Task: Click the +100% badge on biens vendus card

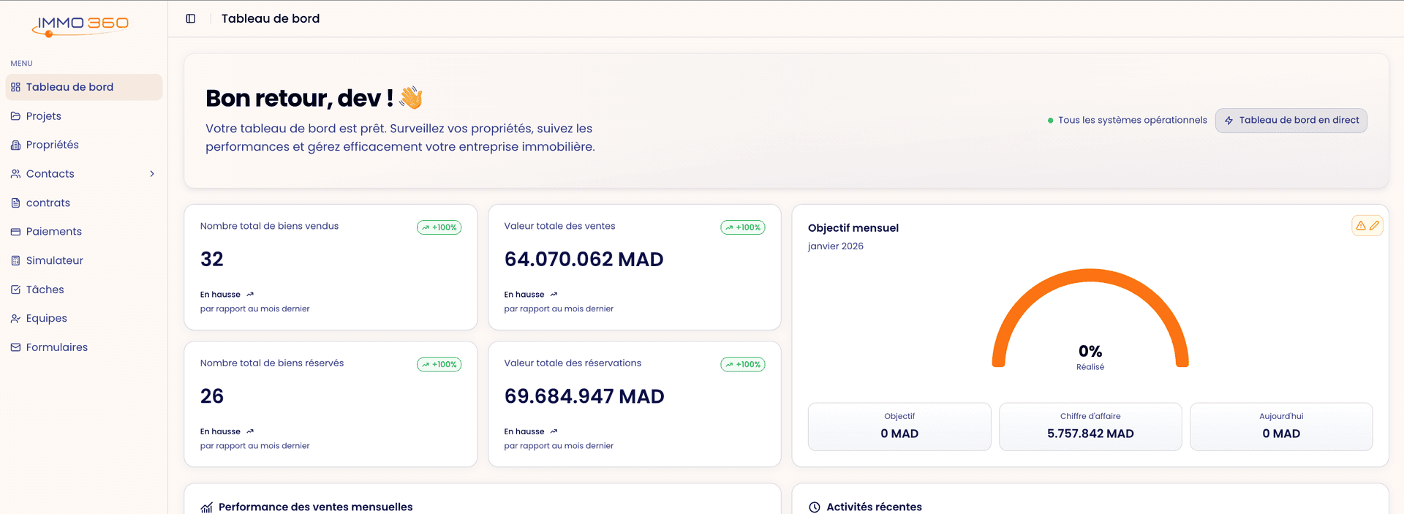Action: 439,227
